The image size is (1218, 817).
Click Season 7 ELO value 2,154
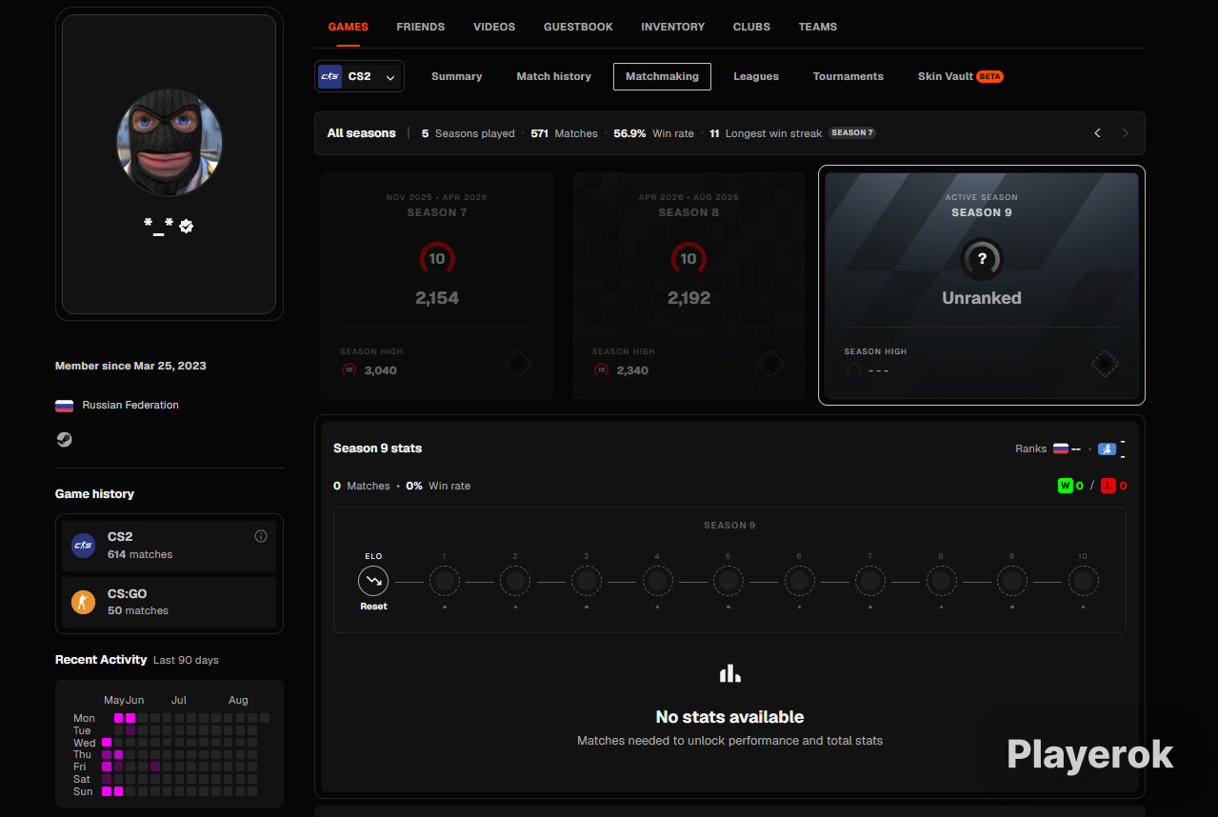[x=437, y=298]
